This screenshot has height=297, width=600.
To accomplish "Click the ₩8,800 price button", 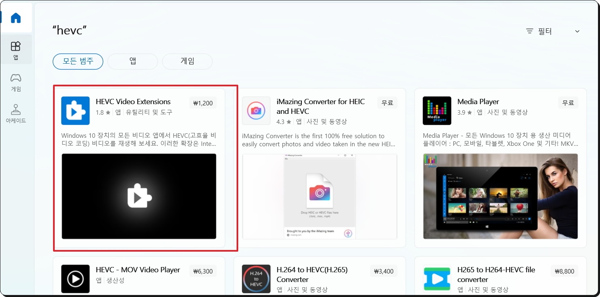I will point(564,271).
